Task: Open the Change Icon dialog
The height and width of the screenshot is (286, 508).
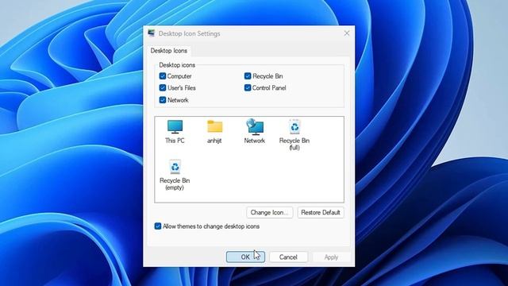Action: [x=270, y=213]
